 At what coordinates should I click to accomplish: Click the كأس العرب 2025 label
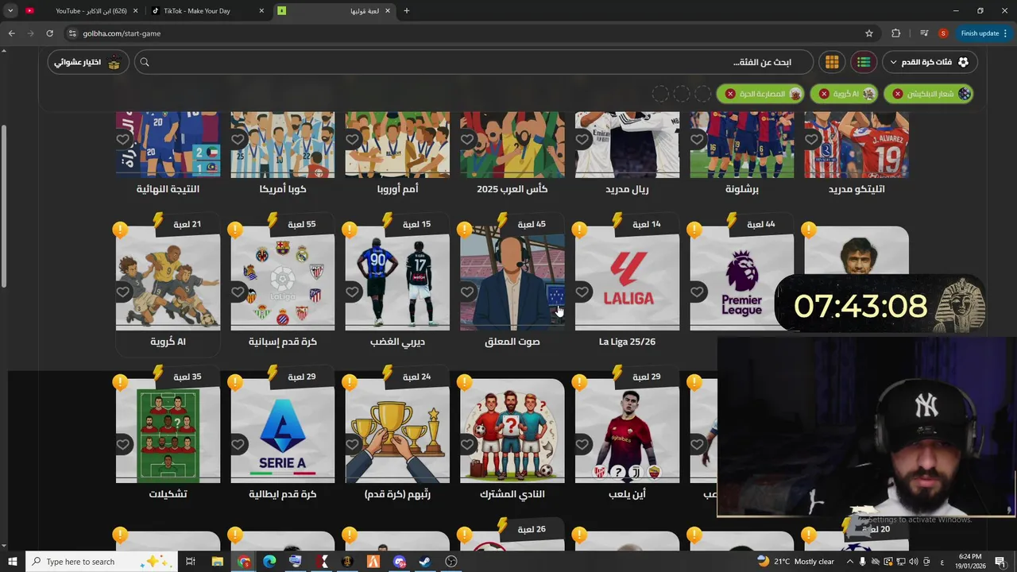point(512,189)
